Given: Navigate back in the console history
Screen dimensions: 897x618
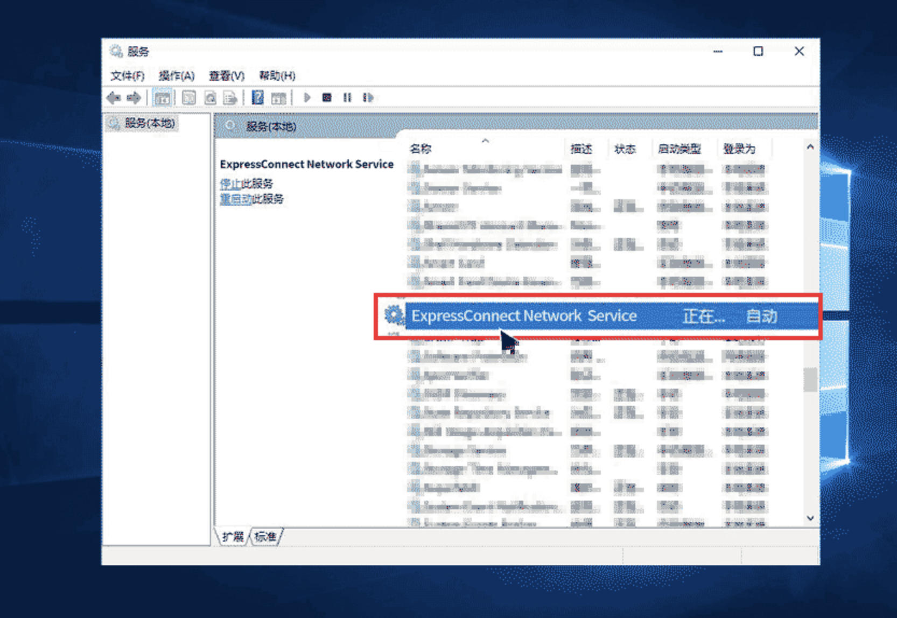Looking at the screenshot, I should [x=114, y=98].
